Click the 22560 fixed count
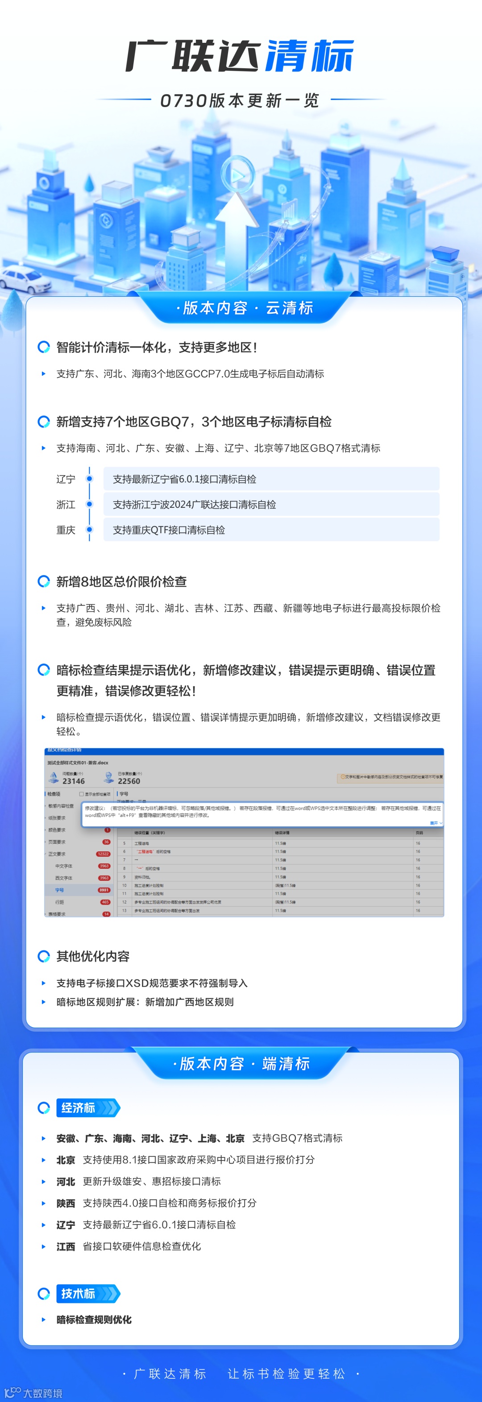The height and width of the screenshot is (1402, 482). click(129, 781)
